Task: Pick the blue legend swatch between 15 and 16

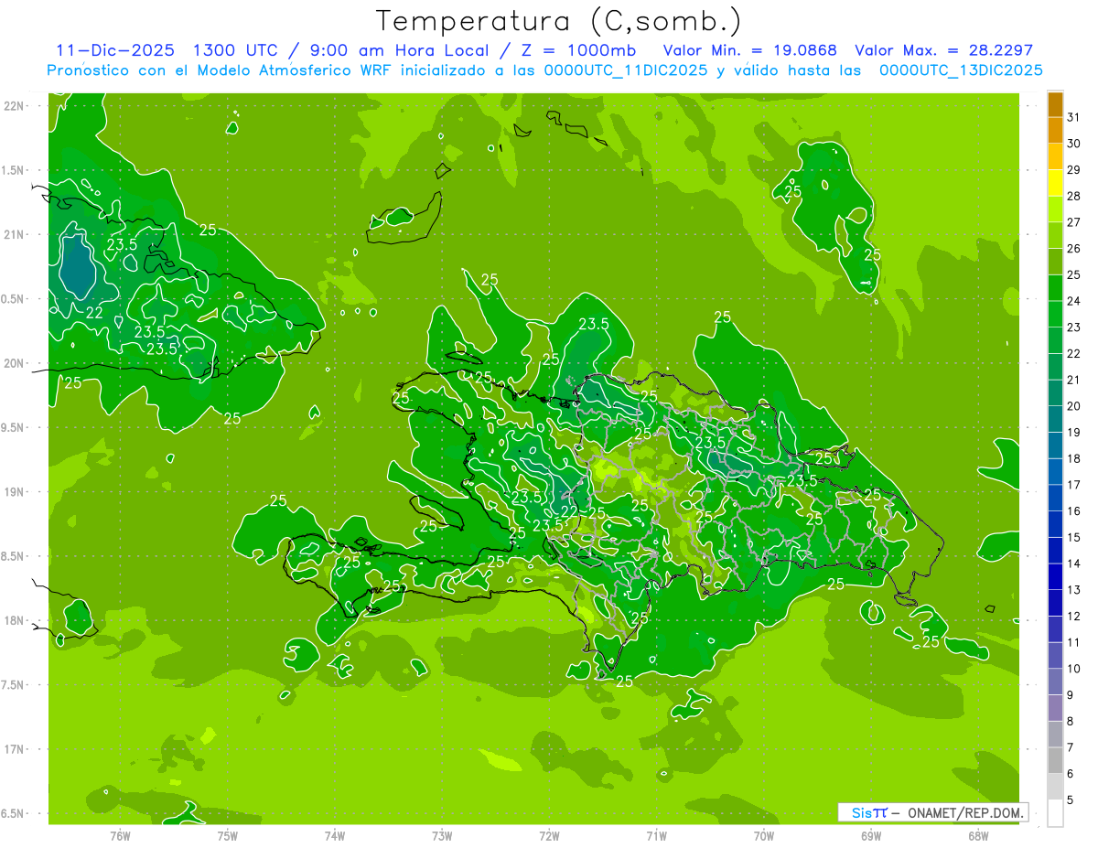Action: tap(1055, 524)
